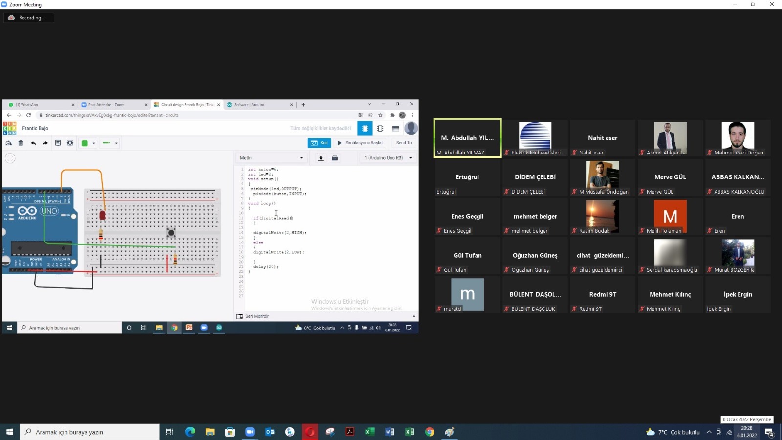
Task: Open Task View on the main taskbar
Action: coord(169,432)
